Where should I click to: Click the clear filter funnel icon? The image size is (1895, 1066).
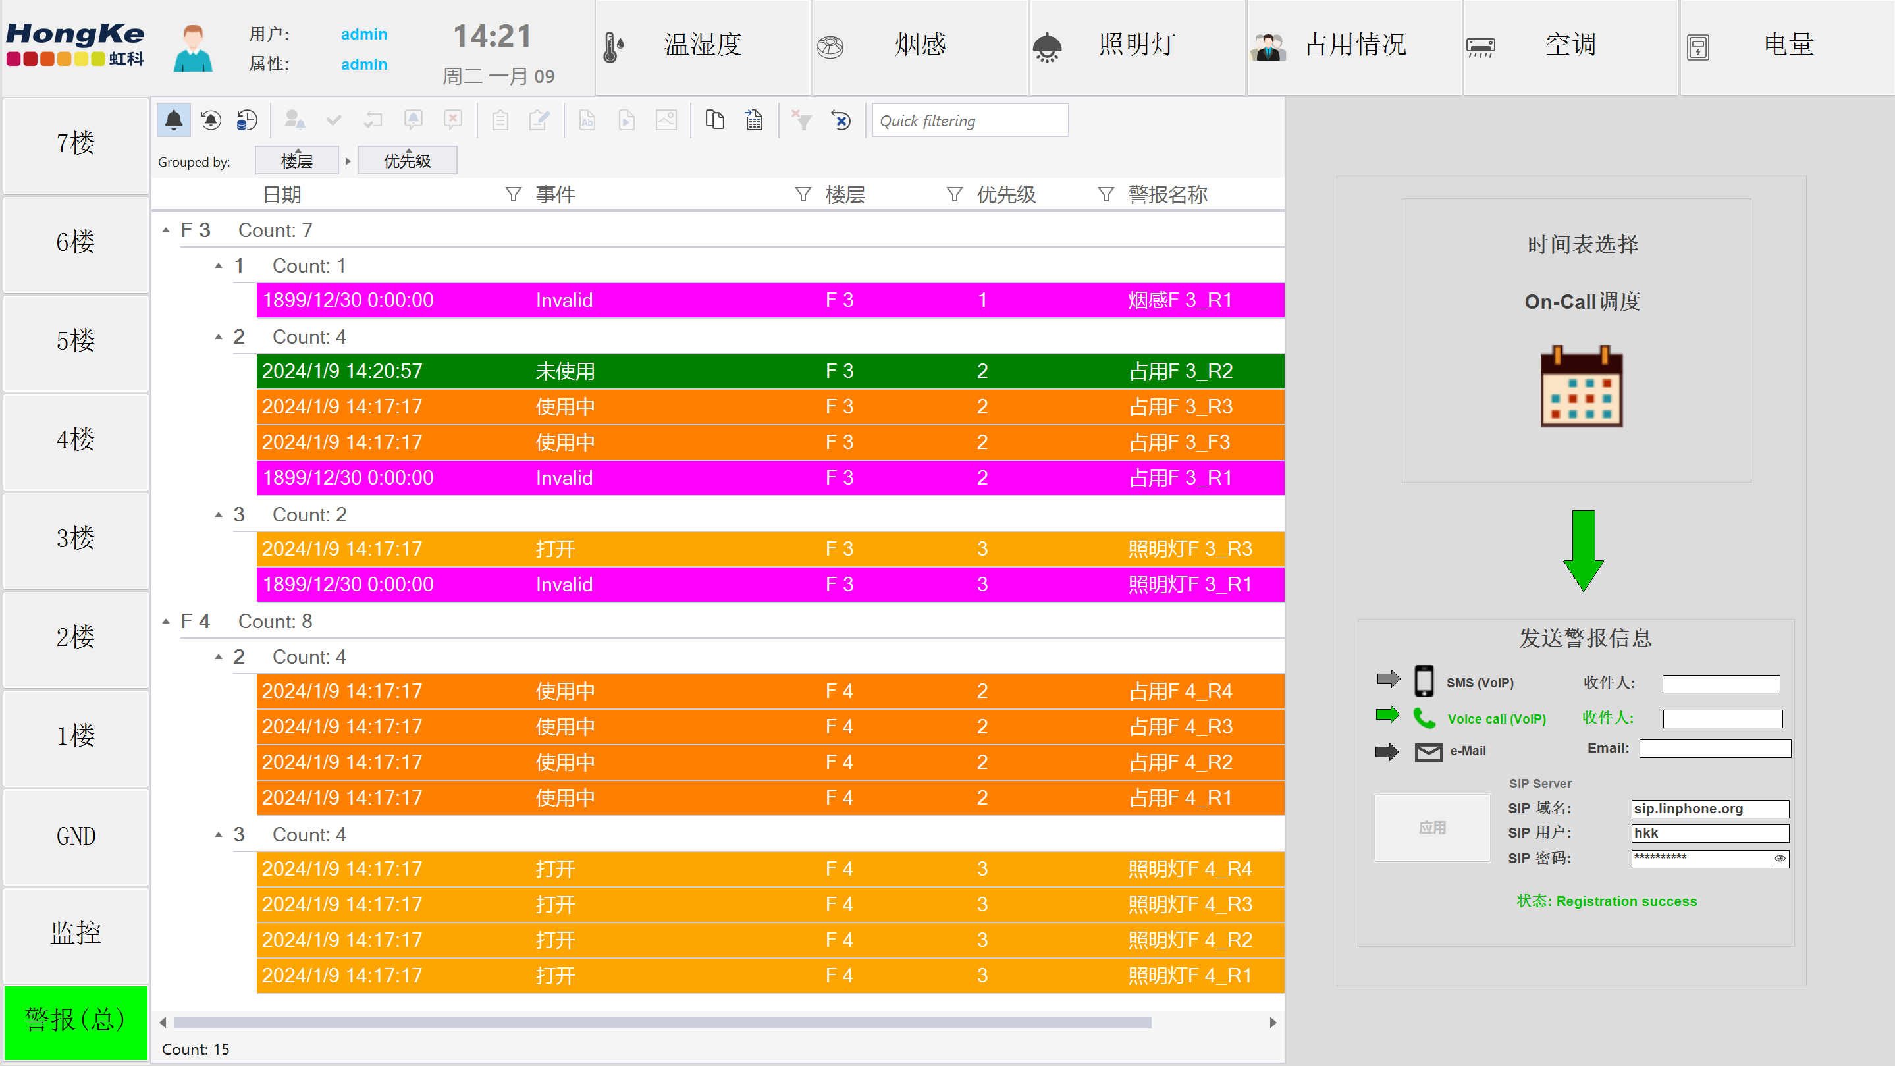[x=802, y=120]
